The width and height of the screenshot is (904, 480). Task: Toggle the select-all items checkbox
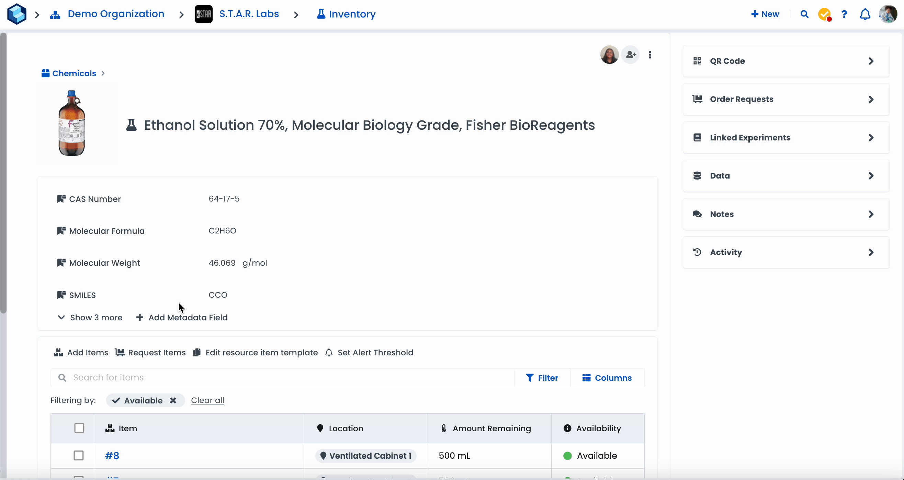(79, 428)
